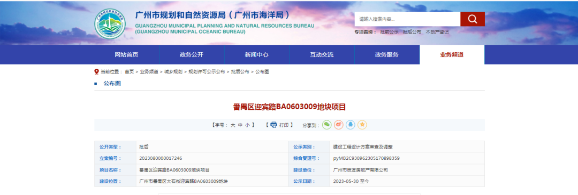
Task: Click the printer icon
Action: (273, 125)
